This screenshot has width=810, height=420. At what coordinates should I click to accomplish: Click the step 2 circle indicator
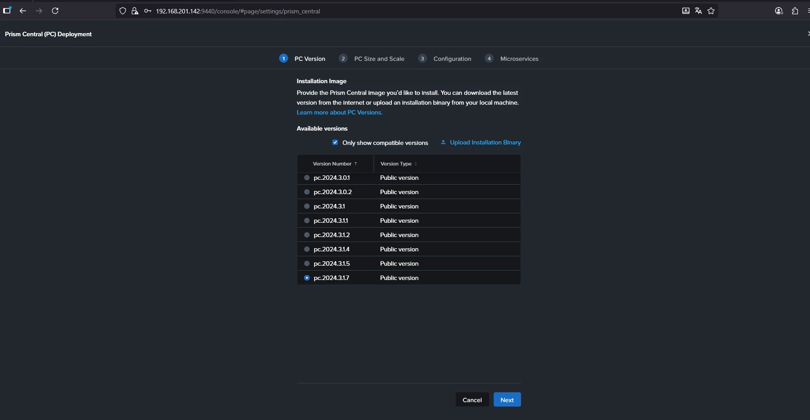point(343,59)
